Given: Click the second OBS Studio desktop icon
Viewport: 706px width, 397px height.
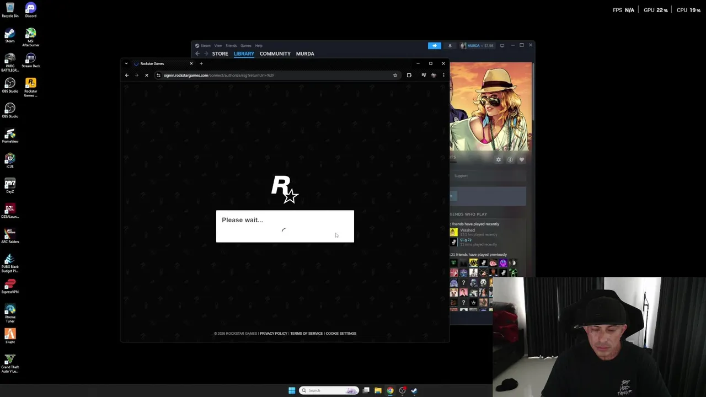Looking at the screenshot, I should coord(10,110).
